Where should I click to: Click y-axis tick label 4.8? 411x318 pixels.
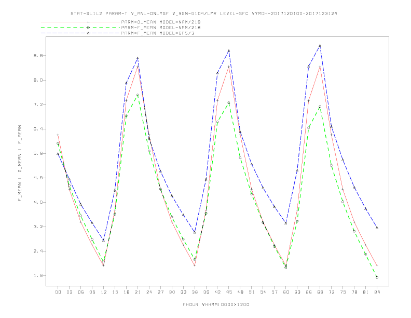38,178
